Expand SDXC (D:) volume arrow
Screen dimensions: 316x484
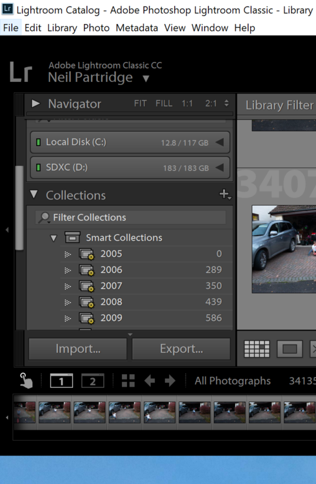click(219, 168)
